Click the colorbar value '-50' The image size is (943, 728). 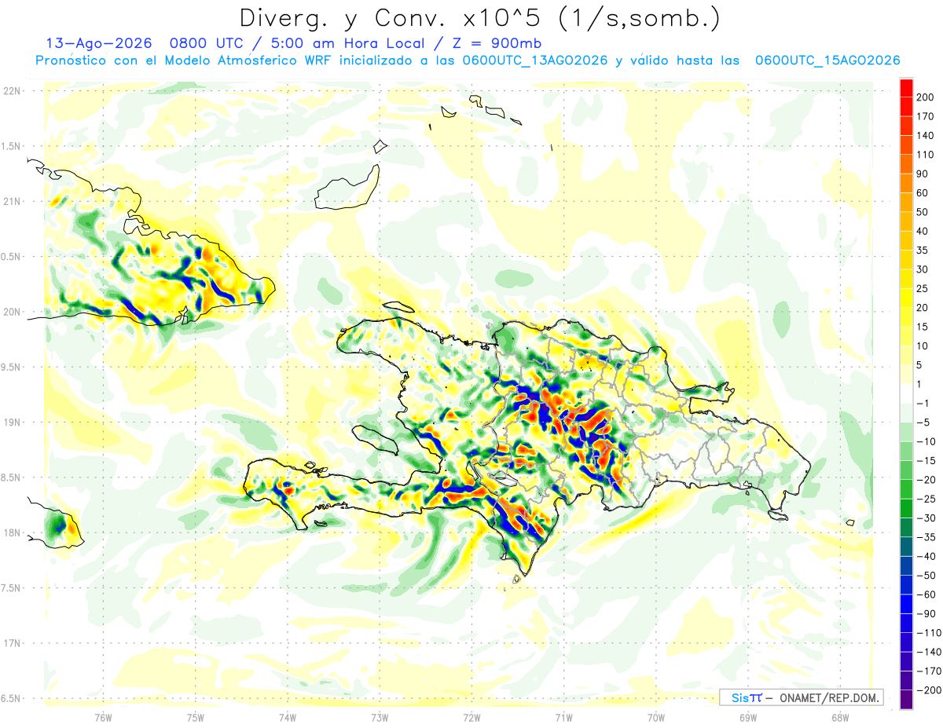click(925, 575)
